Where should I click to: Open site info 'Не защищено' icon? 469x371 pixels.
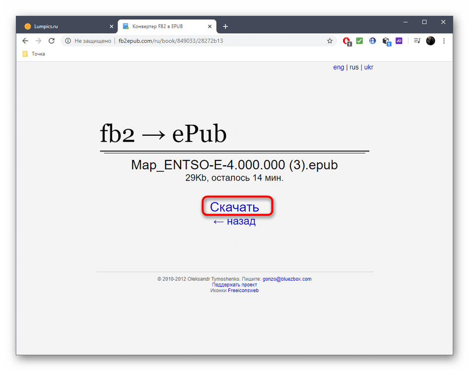[68, 41]
